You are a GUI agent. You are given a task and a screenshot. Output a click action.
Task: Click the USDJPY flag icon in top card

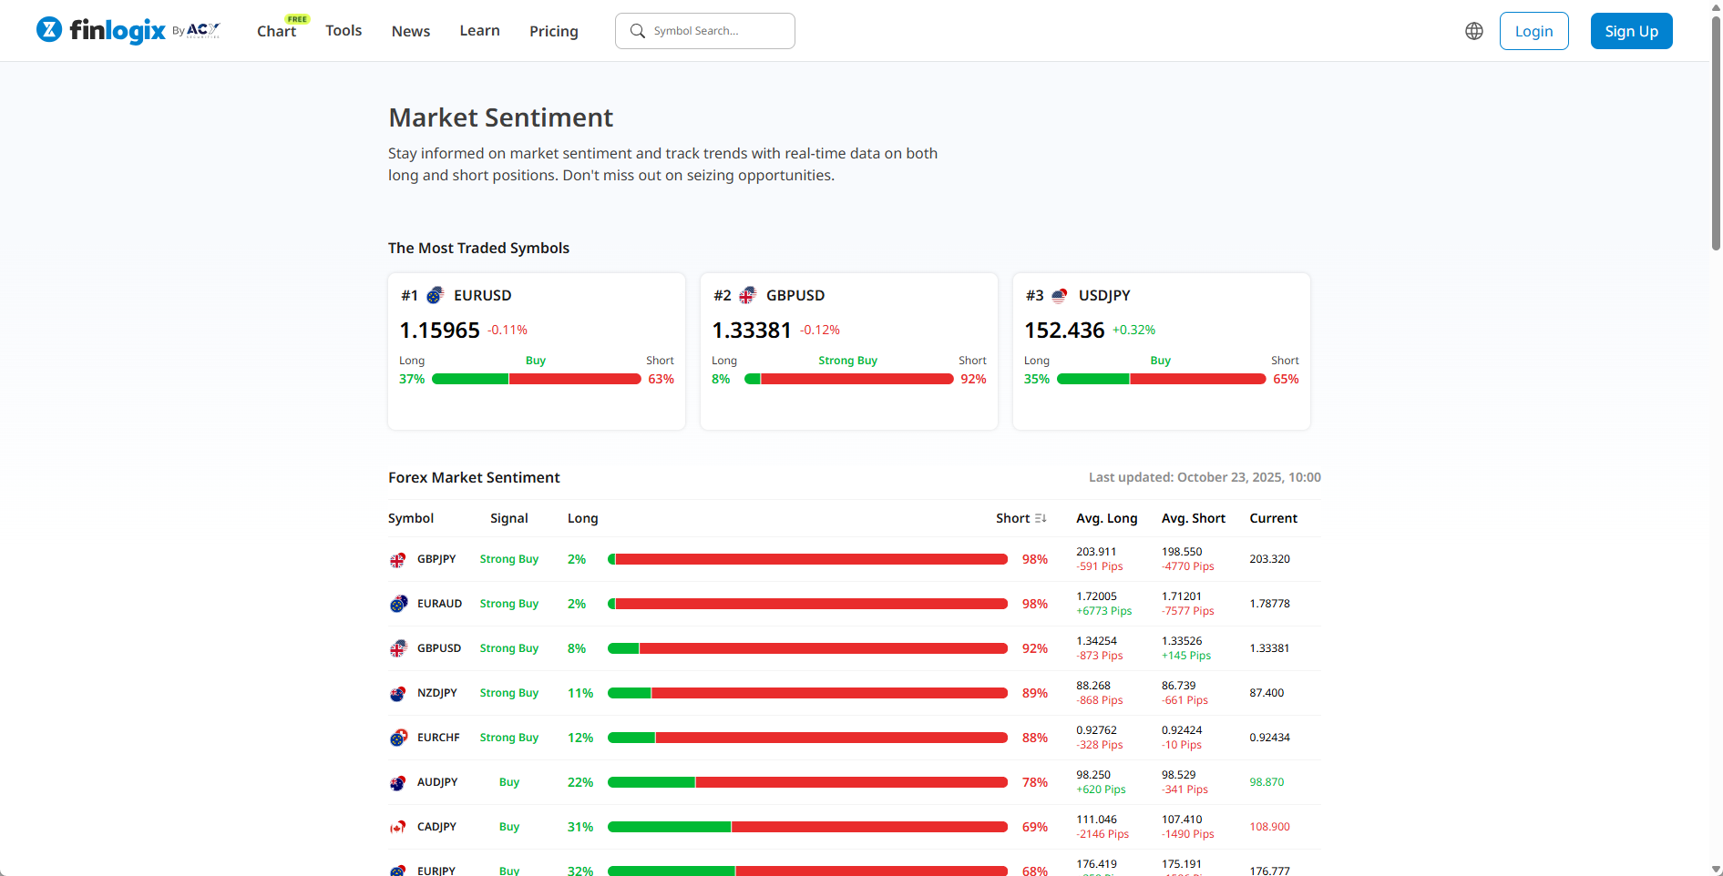pyautogui.click(x=1060, y=295)
